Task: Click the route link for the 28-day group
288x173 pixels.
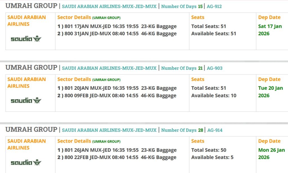Action: point(109,130)
